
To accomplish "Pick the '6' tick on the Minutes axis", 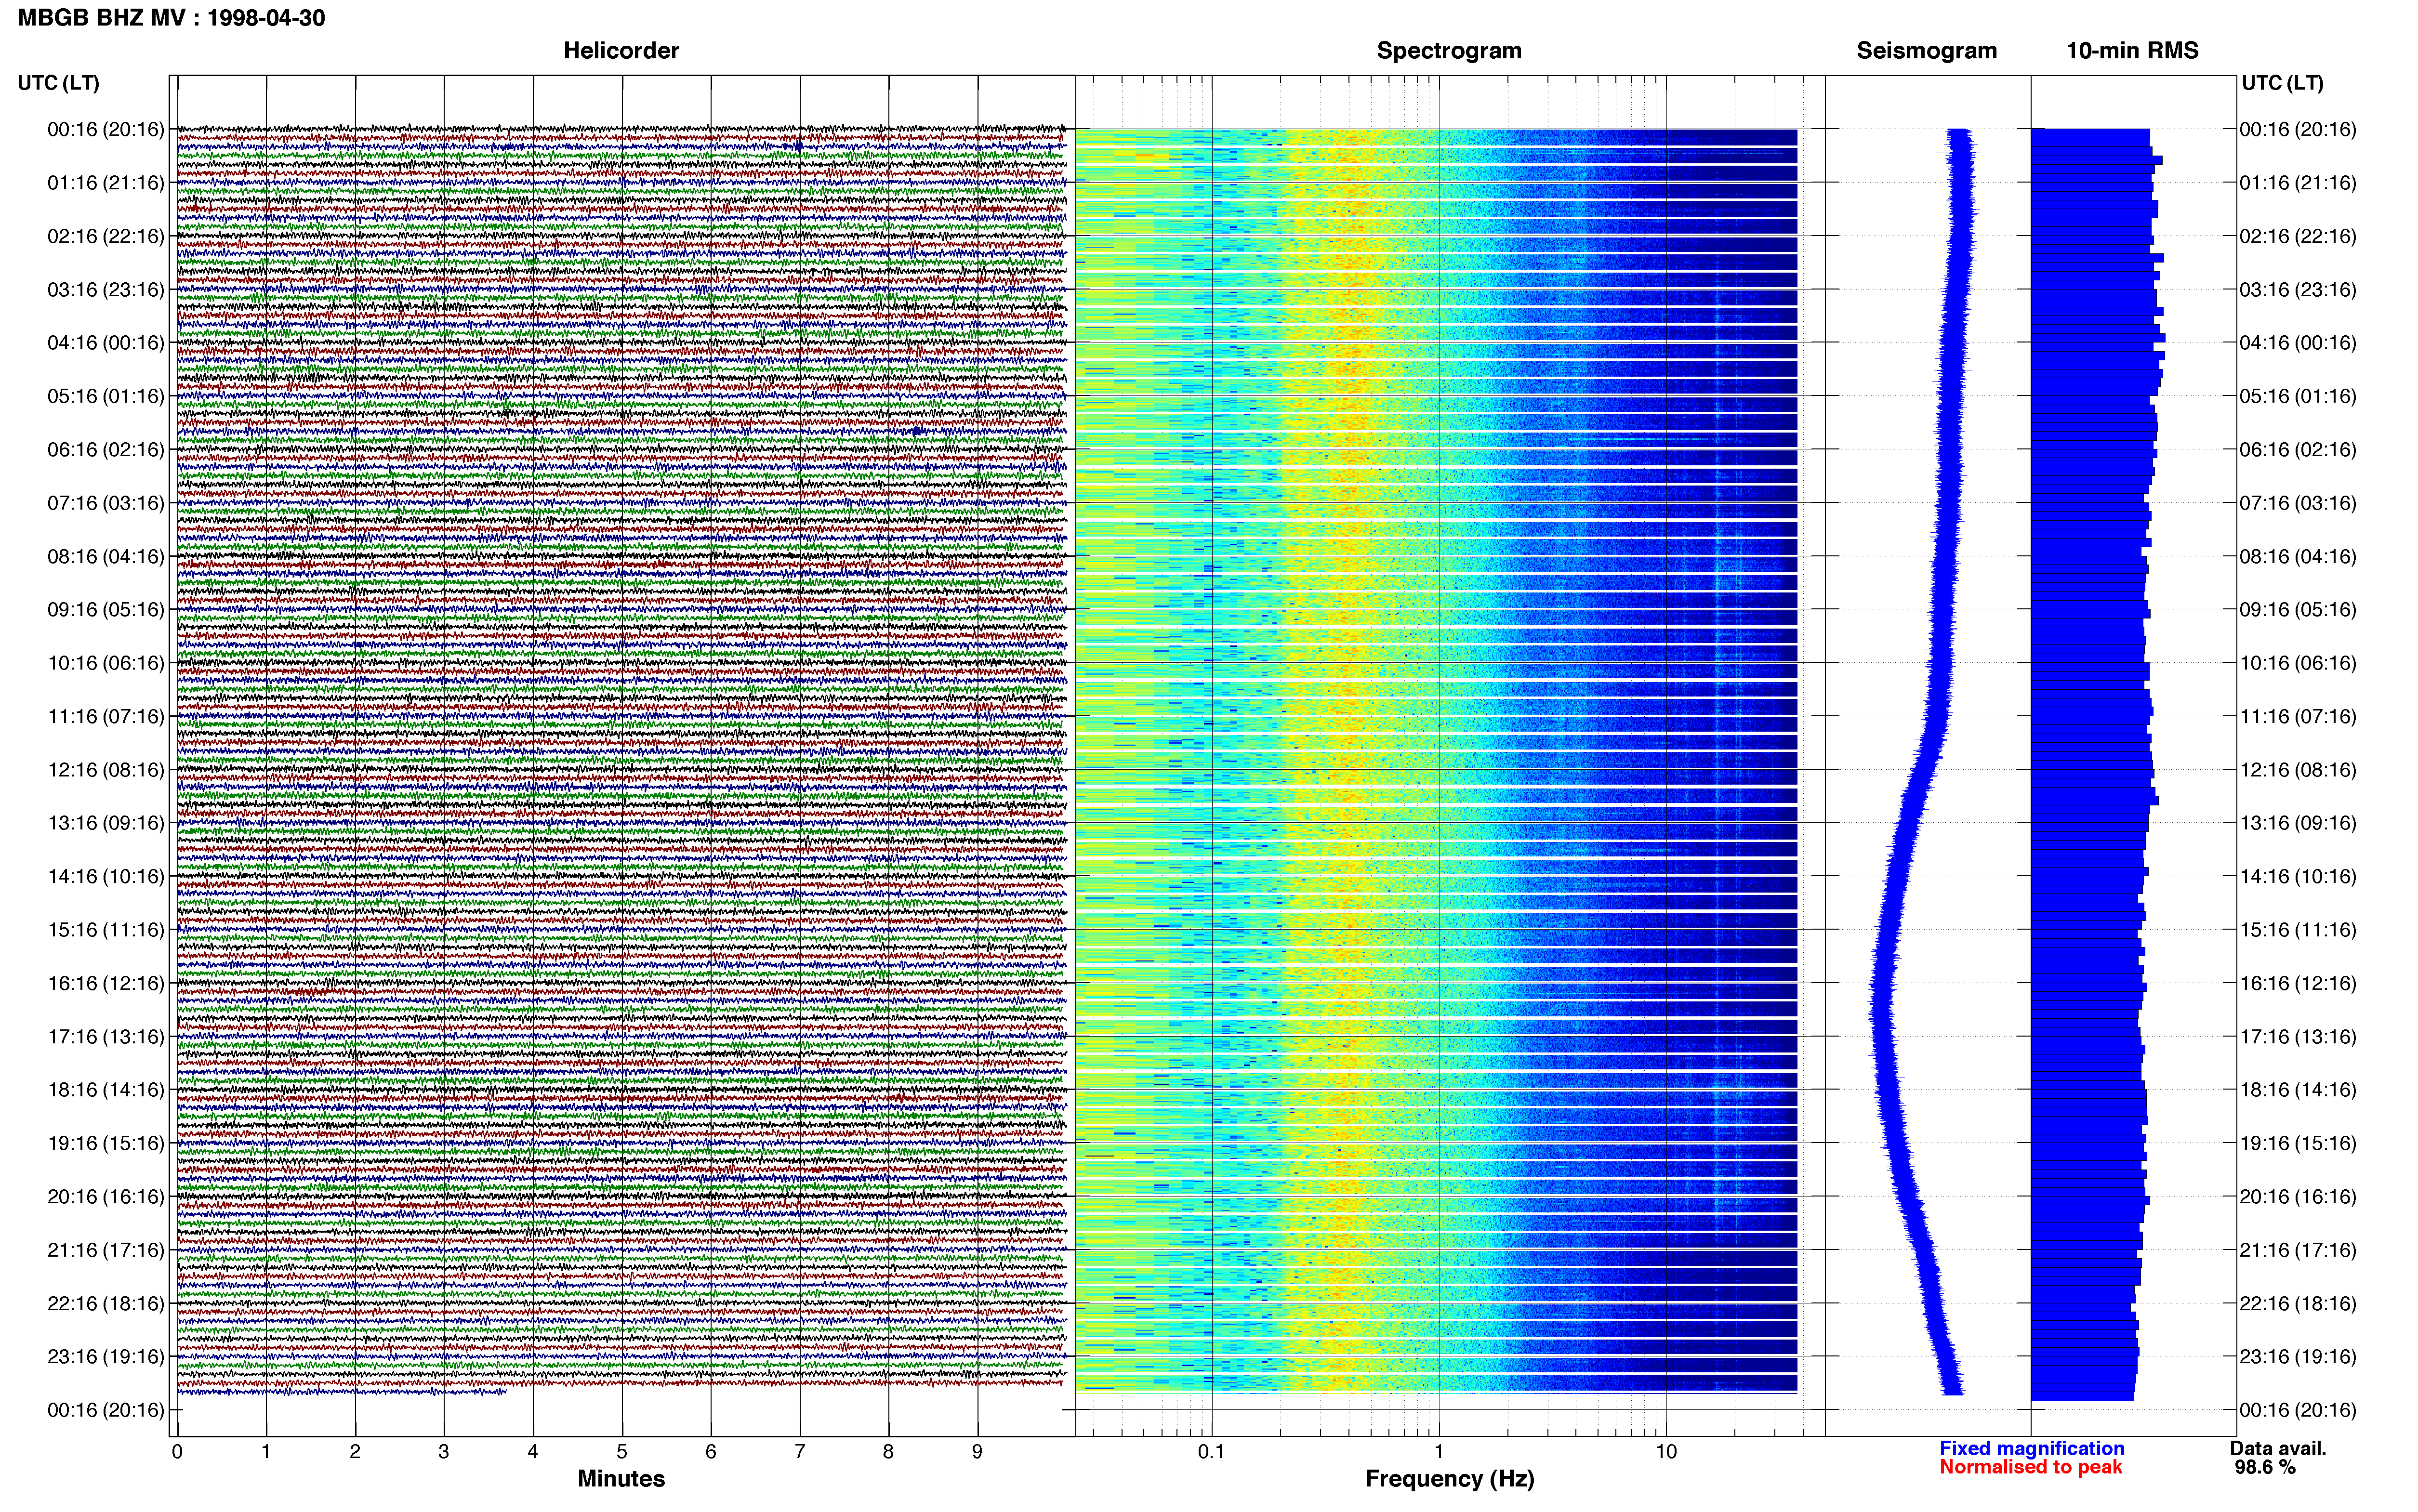I will click(x=711, y=1452).
